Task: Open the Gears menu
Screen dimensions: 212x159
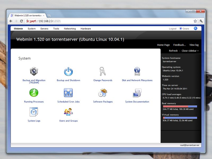Action: (x=184, y=28)
